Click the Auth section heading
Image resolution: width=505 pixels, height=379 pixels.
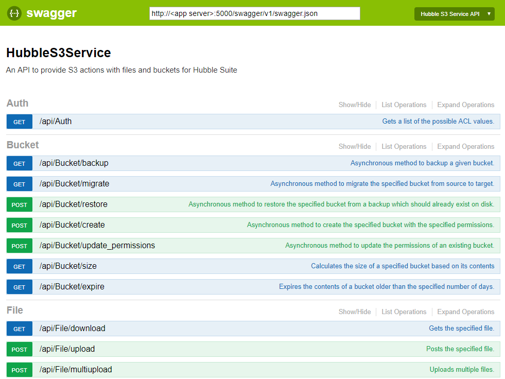click(18, 104)
